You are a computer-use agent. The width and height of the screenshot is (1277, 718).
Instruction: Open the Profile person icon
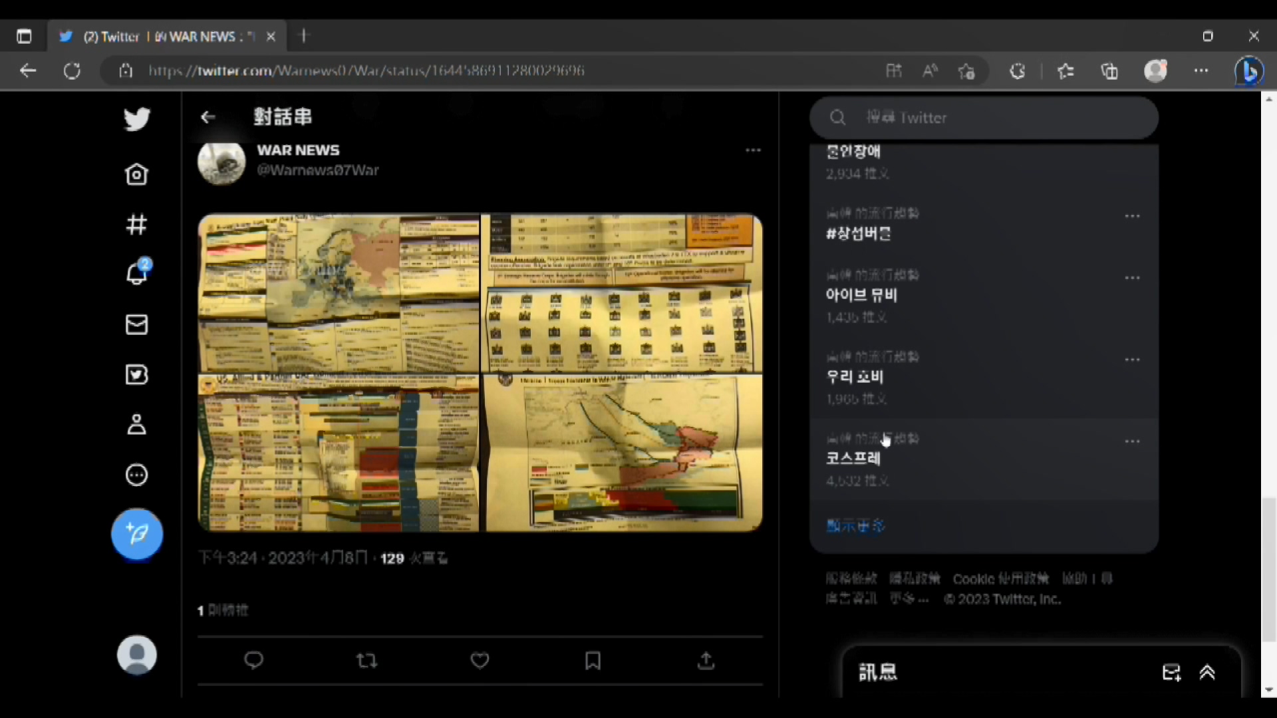click(x=136, y=425)
